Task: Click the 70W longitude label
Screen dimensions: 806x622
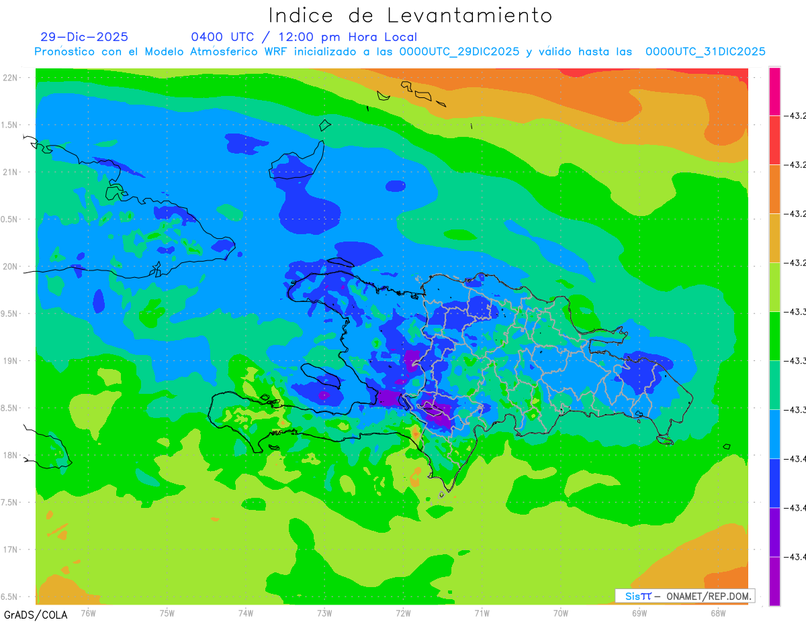Action: coord(561,613)
